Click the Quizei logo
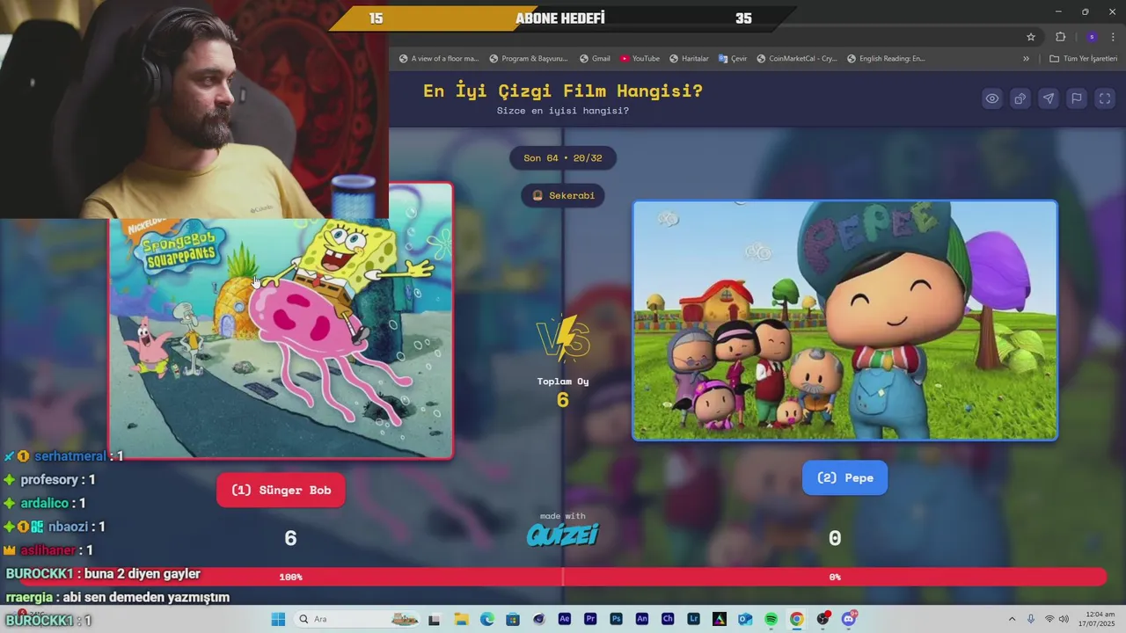This screenshot has width=1126, height=633. tap(563, 535)
